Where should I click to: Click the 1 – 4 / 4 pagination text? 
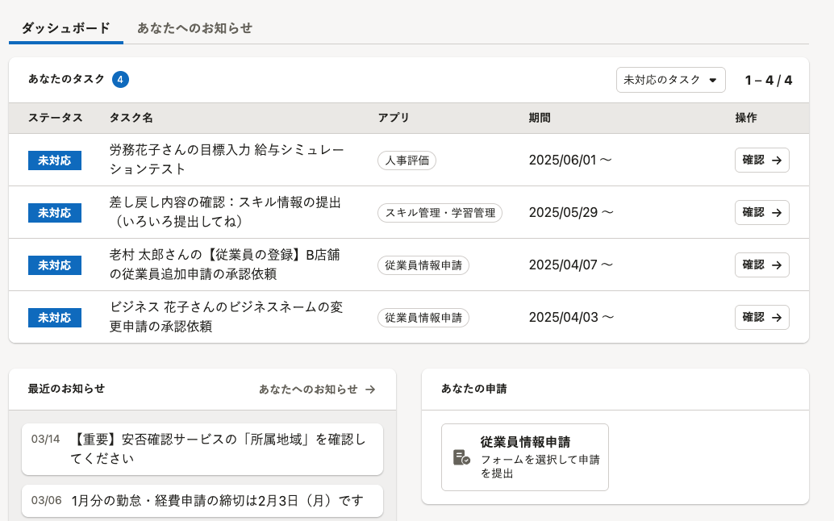point(769,81)
